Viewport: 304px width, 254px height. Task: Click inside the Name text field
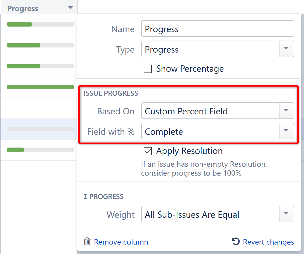tap(217, 29)
